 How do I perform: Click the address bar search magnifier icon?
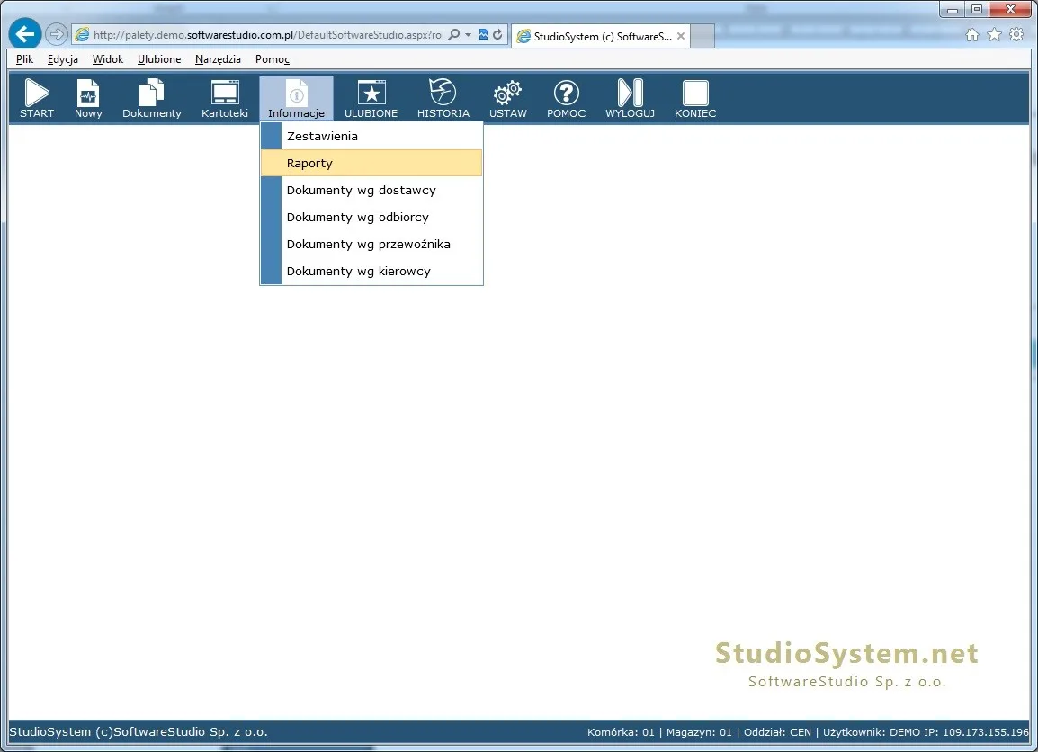pos(454,34)
